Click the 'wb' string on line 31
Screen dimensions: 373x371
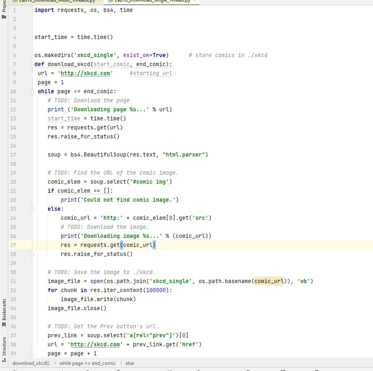tap(304, 281)
